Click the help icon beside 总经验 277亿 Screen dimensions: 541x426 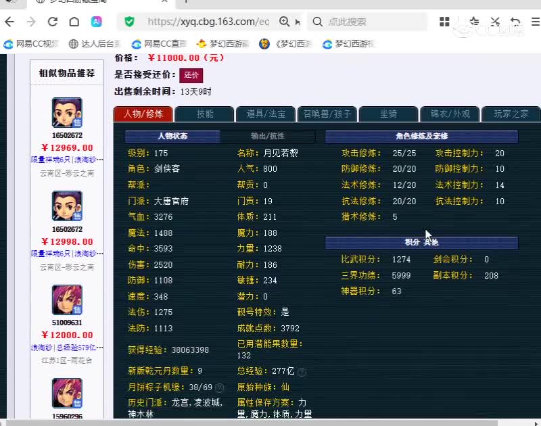[x=302, y=372]
